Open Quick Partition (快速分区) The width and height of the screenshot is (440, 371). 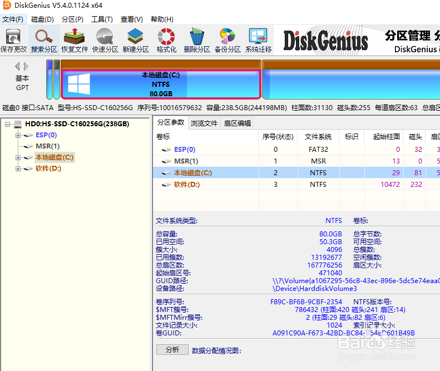point(105,41)
